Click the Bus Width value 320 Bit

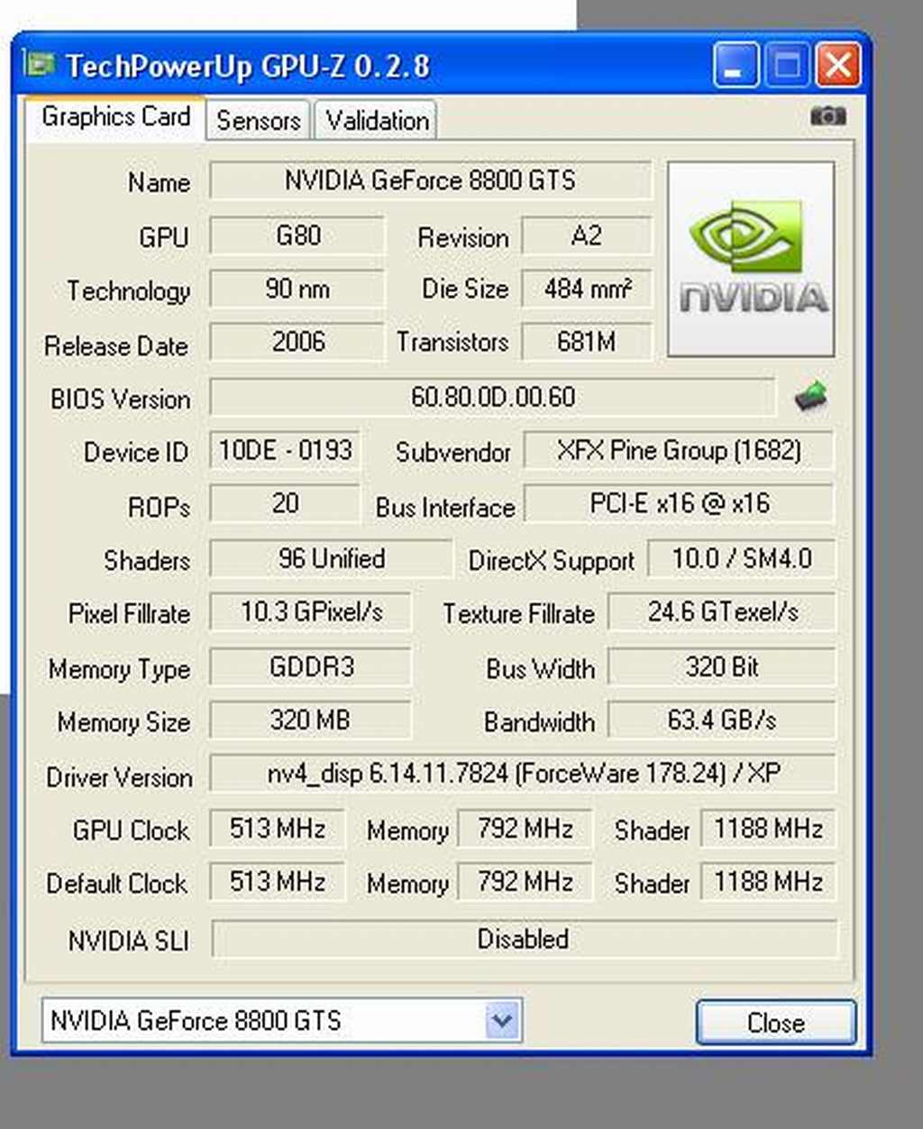coord(722,666)
